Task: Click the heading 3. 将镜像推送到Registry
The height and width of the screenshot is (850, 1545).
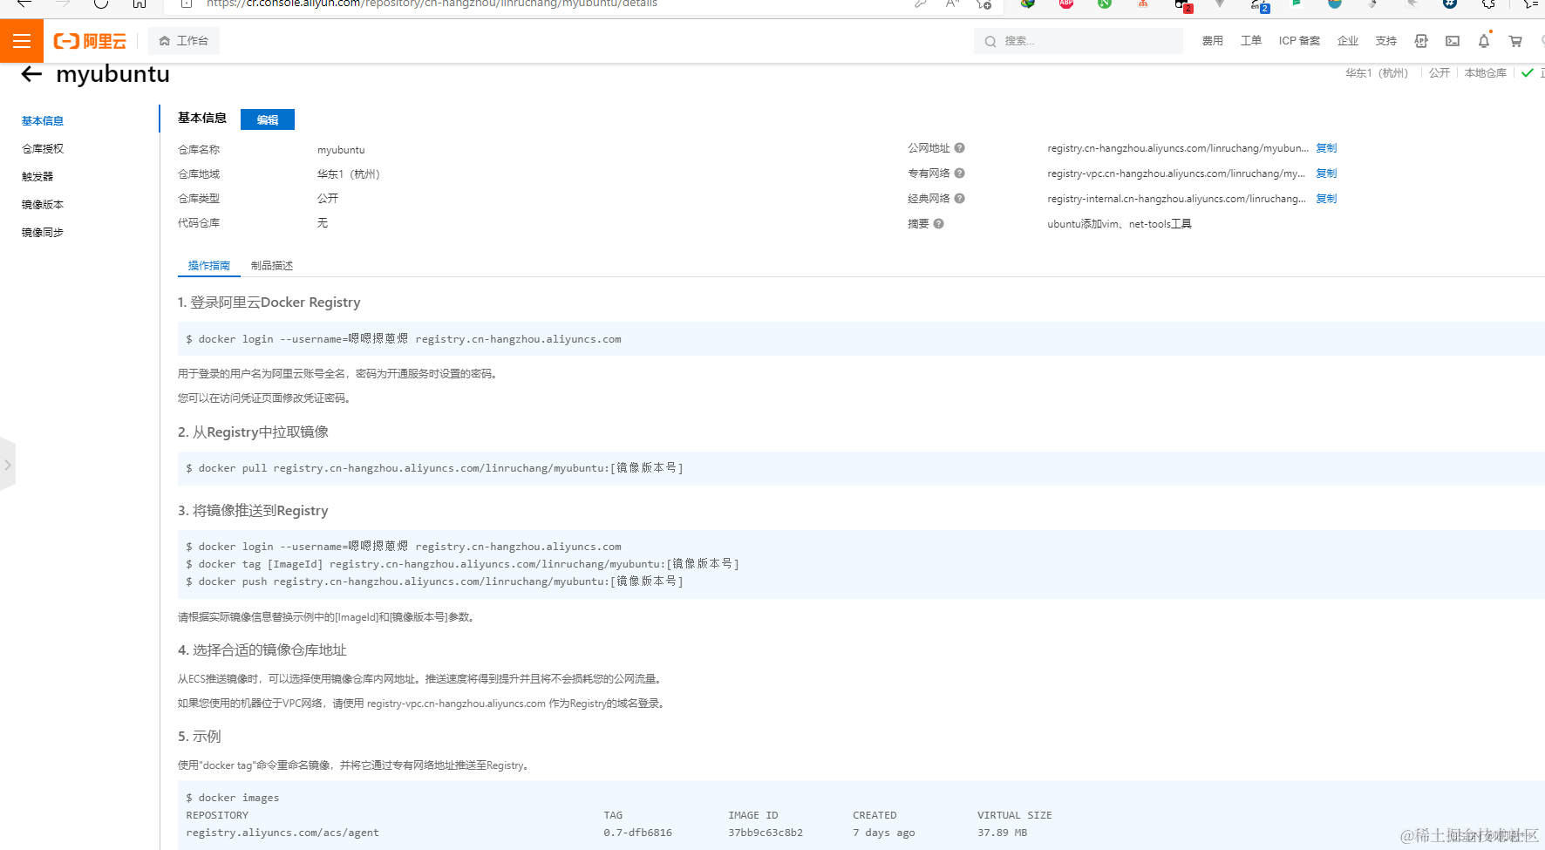Action: click(253, 511)
